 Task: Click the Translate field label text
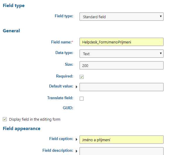pos(60,98)
